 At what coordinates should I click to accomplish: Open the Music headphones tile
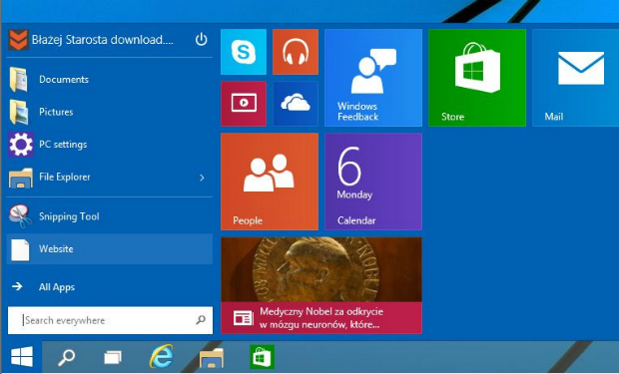(x=296, y=52)
